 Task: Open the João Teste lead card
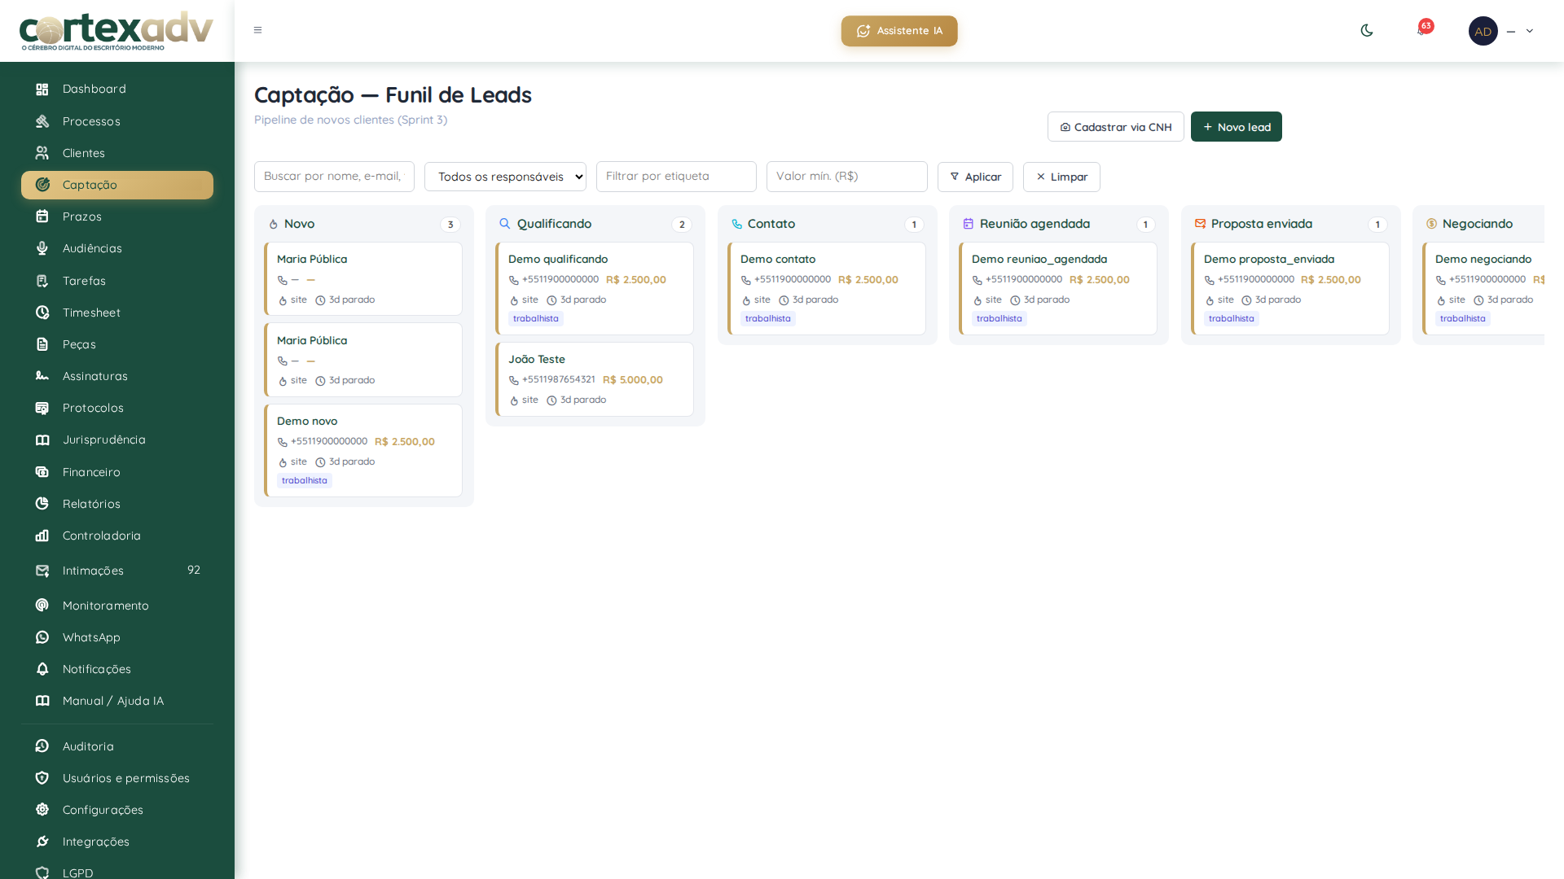(x=595, y=379)
